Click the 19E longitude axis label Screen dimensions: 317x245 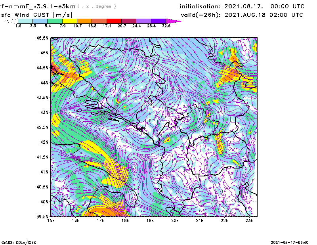(x=150, y=220)
